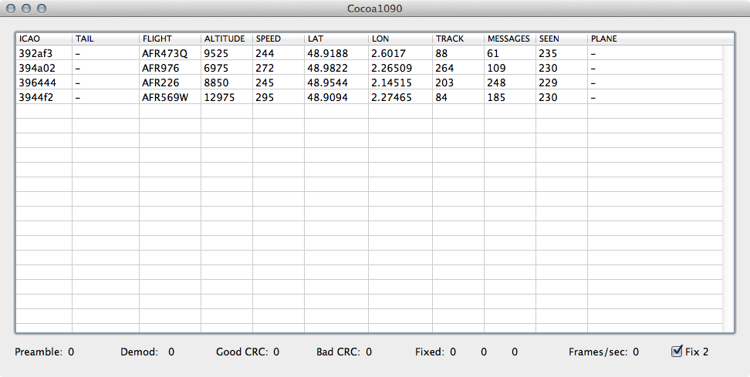
Task: Click the Cocoa1090 window title
Action: point(375,8)
